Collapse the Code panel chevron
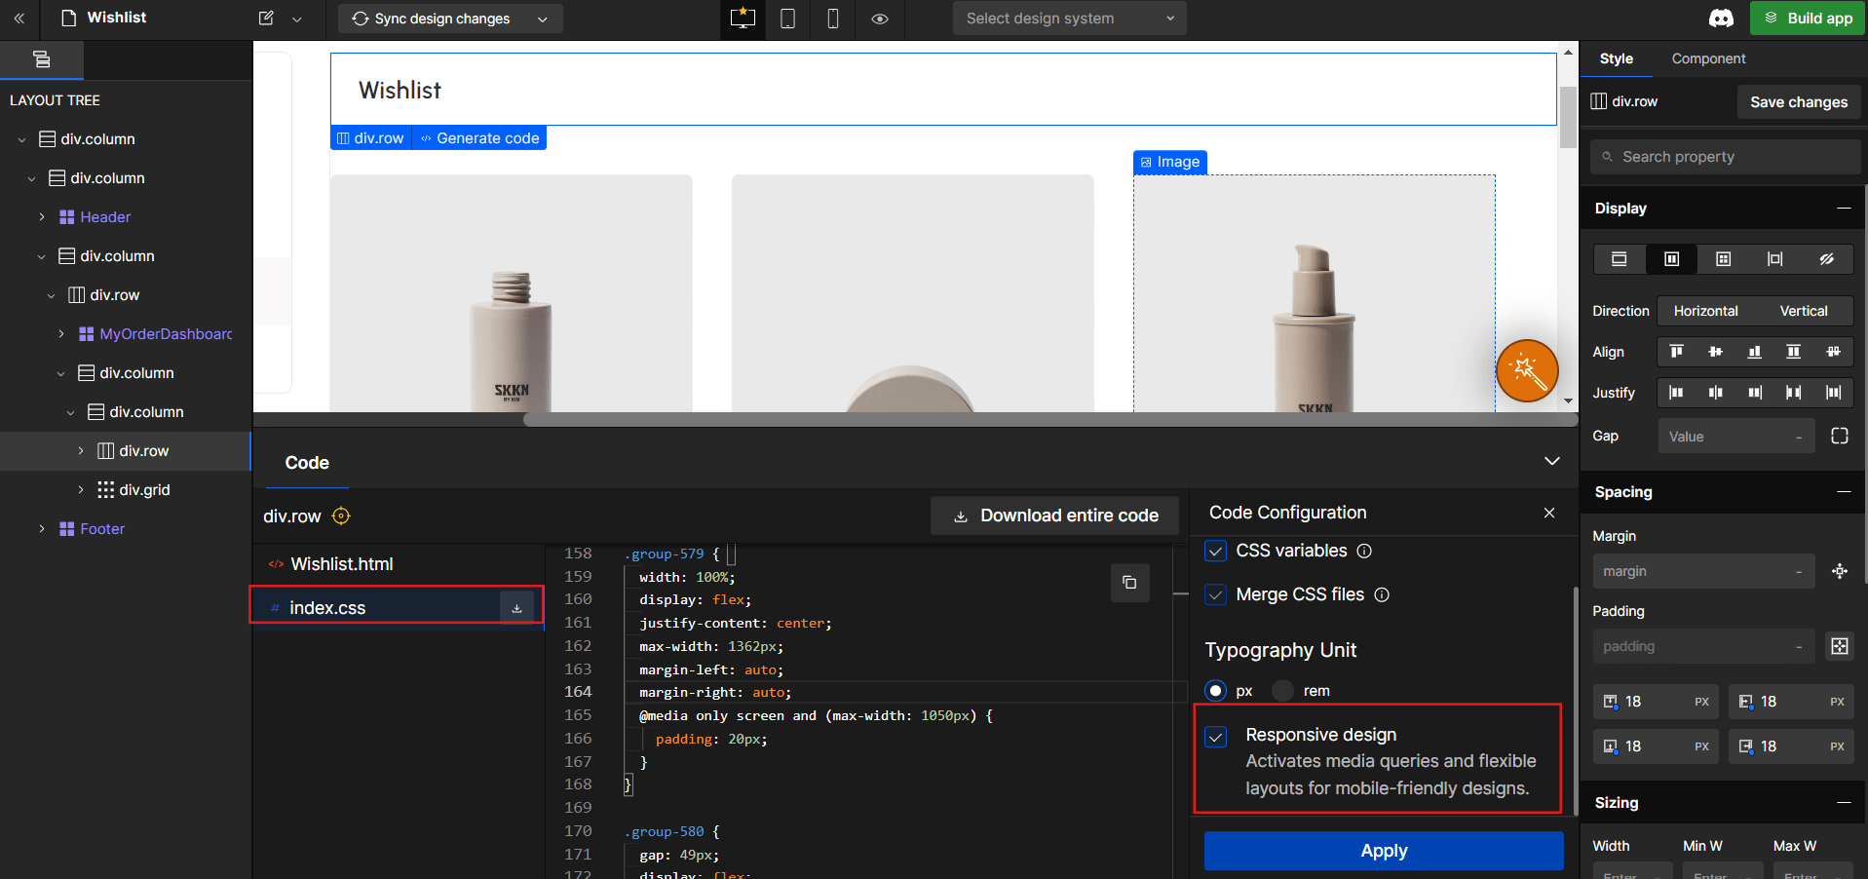1868x879 pixels. point(1552,461)
